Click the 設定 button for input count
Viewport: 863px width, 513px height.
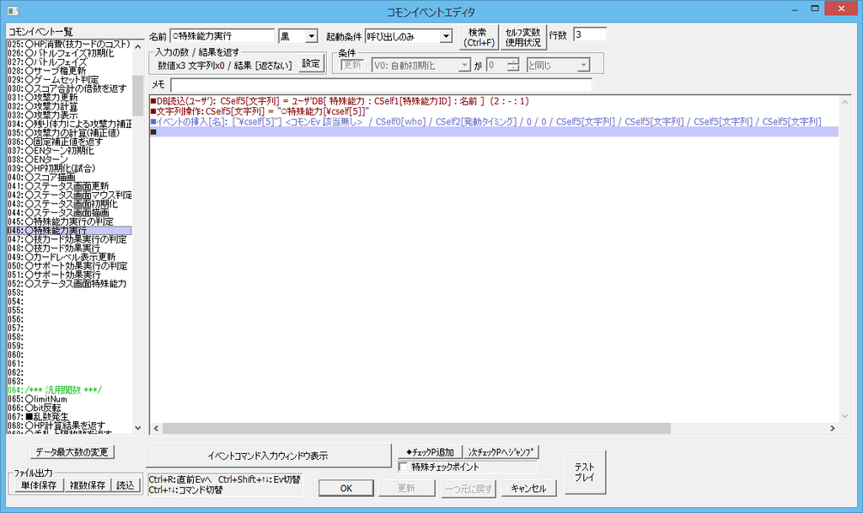311,64
